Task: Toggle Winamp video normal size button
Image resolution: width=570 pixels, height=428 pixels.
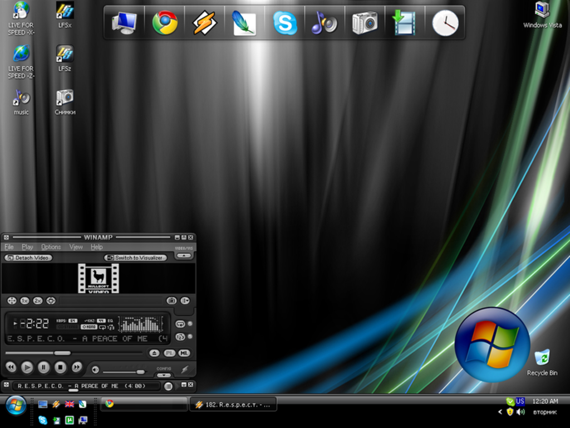Action: coord(51,300)
